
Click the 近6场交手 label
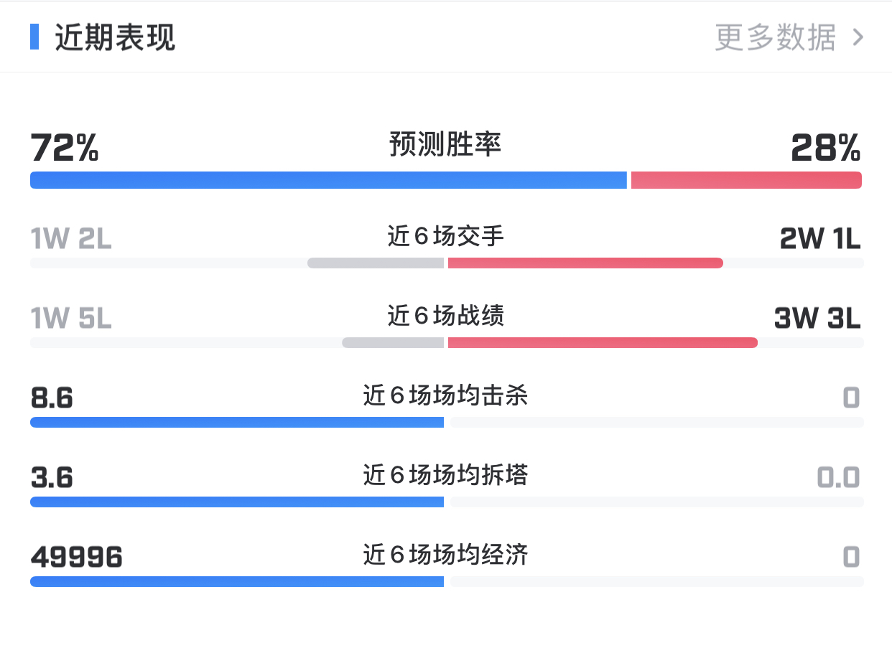pyautogui.click(x=445, y=235)
